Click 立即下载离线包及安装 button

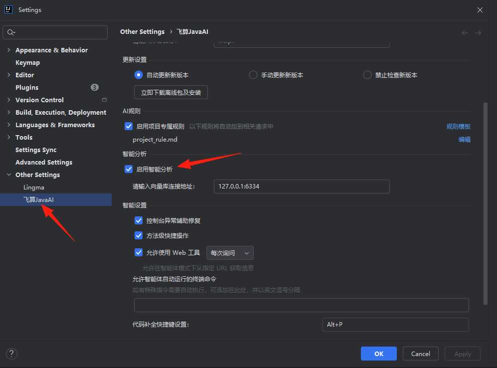tap(171, 92)
